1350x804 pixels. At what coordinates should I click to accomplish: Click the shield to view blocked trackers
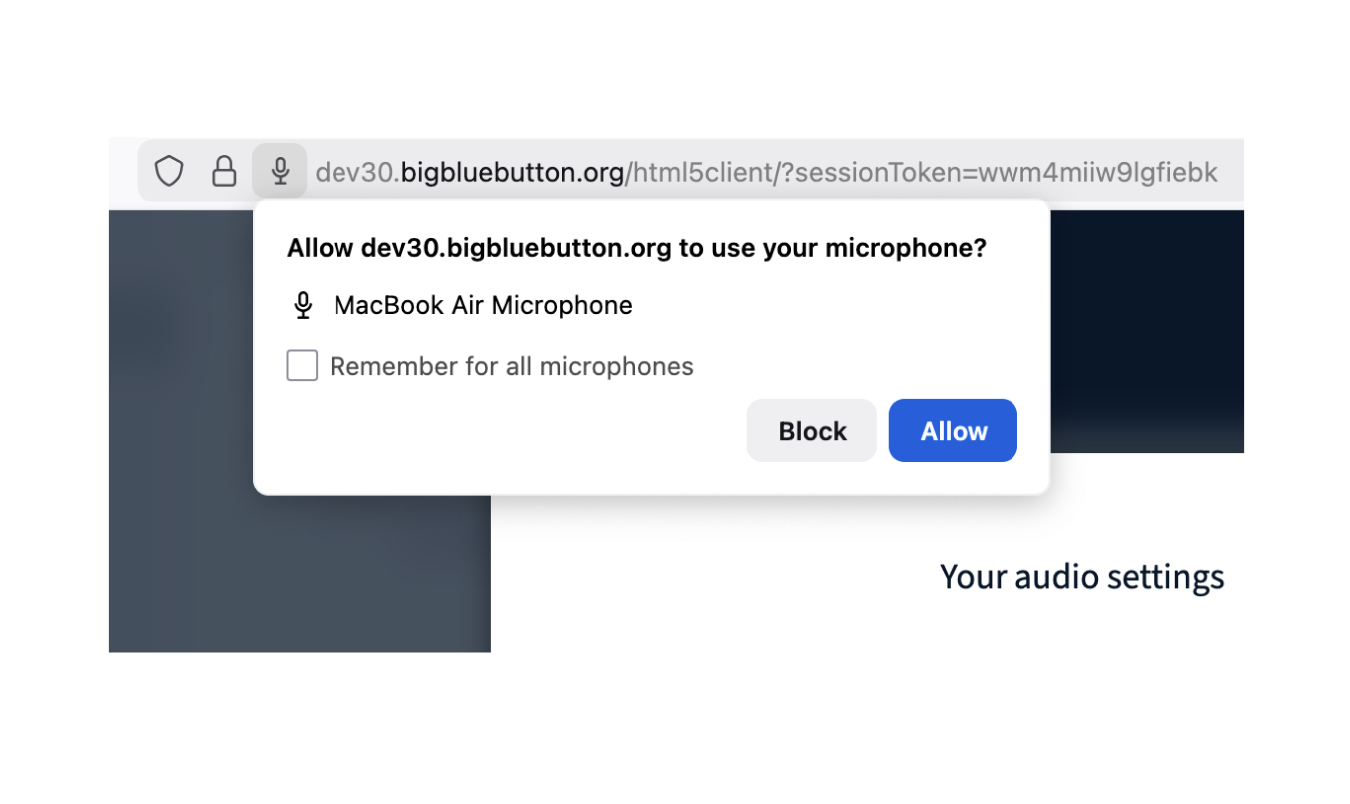[168, 170]
